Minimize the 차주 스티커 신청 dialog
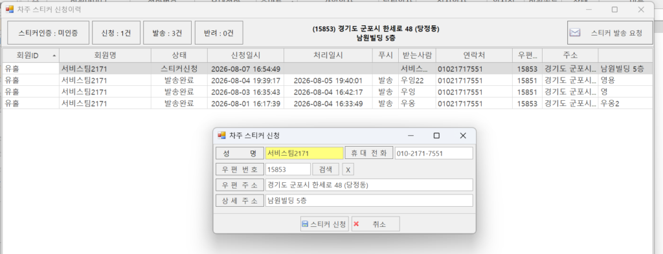The width and height of the screenshot is (663, 254). pos(410,136)
